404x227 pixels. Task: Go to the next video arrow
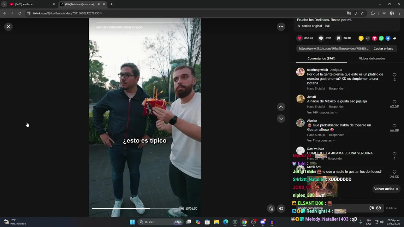(x=281, y=119)
